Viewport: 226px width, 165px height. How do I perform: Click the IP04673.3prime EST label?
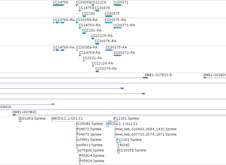tap(89, 134)
